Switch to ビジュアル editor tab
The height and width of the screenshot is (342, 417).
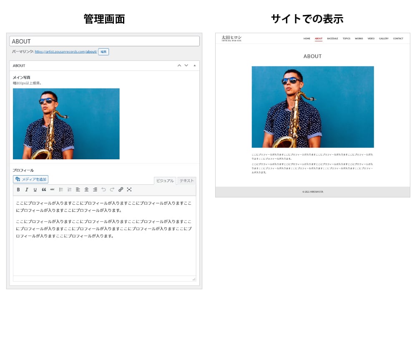coord(165,181)
